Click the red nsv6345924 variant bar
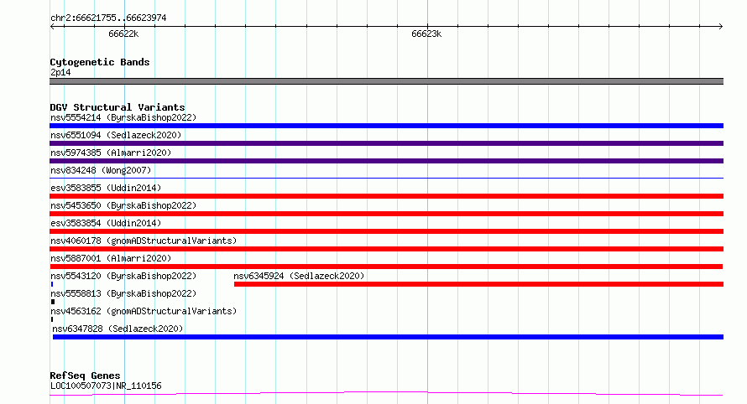 [x=478, y=284]
